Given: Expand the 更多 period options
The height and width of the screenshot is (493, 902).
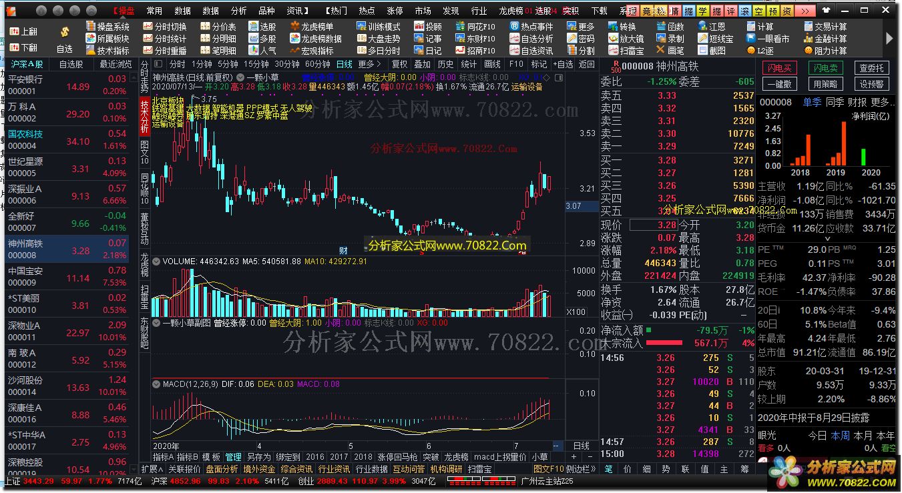Looking at the screenshot, I should pyautogui.click(x=369, y=65).
